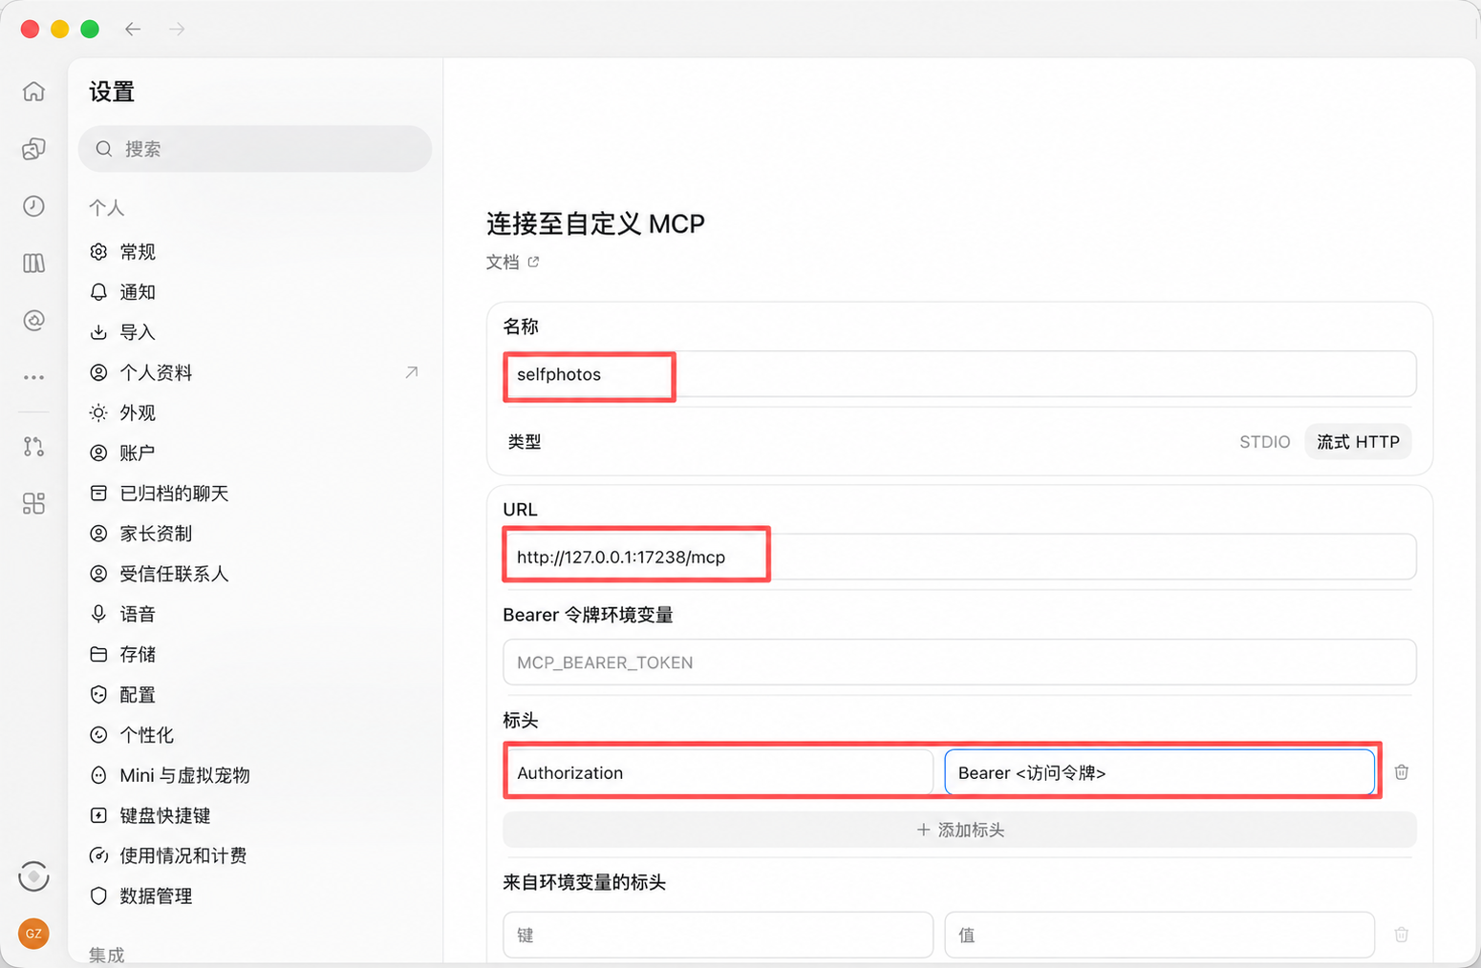
Task: Focus the settings 搜索 field
Action: pos(255,149)
